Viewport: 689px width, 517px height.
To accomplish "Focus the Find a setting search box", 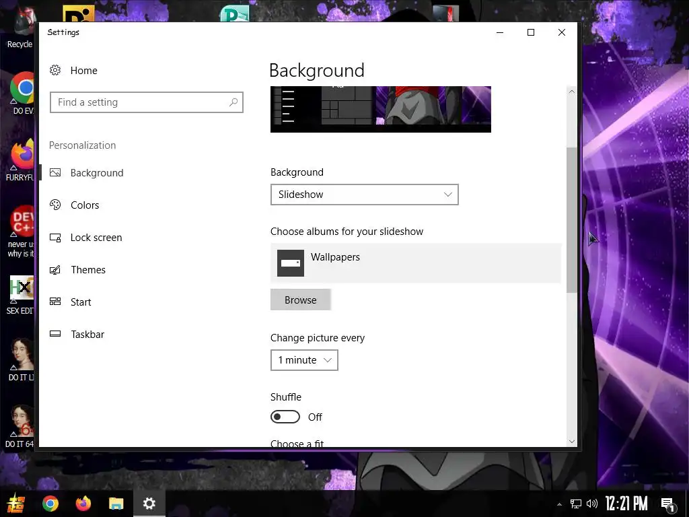I will (x=146, y=102).
